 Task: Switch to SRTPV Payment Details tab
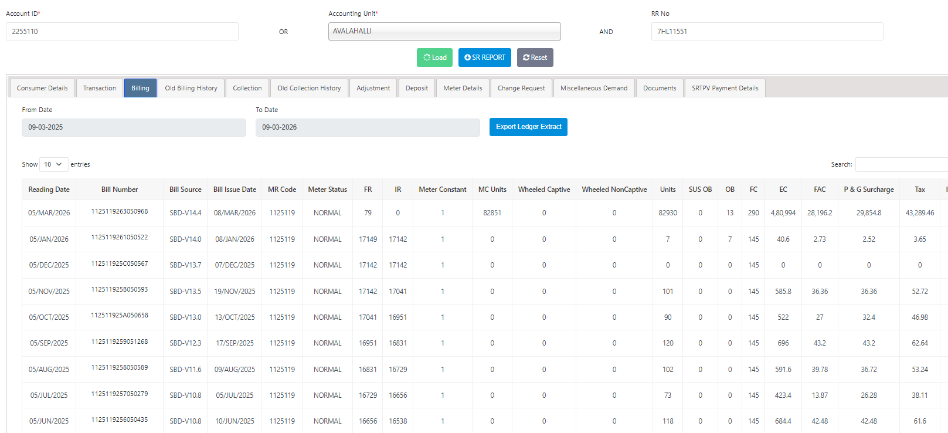pyautogui.click(x=725, y=88)
